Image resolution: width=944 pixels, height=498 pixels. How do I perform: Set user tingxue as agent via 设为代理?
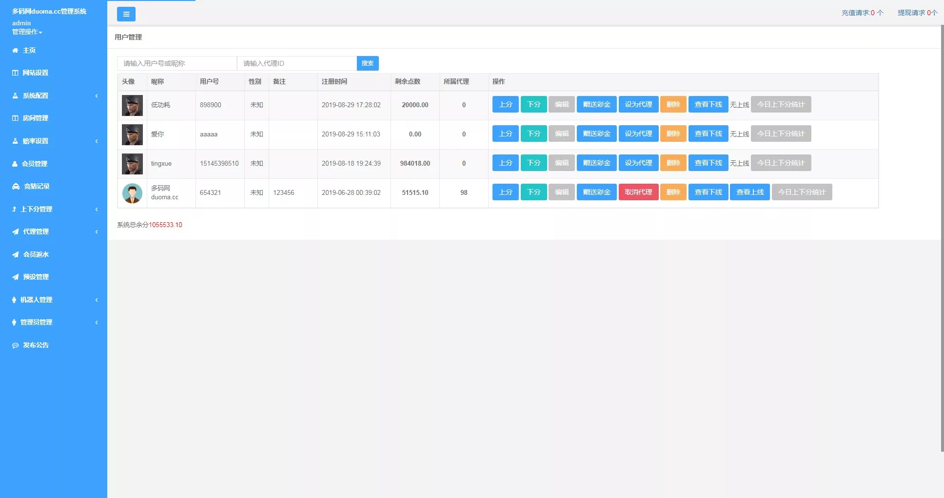(638, 163)
